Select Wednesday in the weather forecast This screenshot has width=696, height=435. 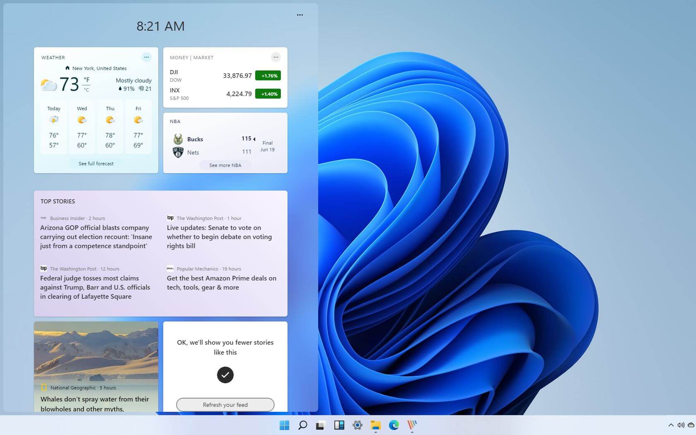[82, 126]
